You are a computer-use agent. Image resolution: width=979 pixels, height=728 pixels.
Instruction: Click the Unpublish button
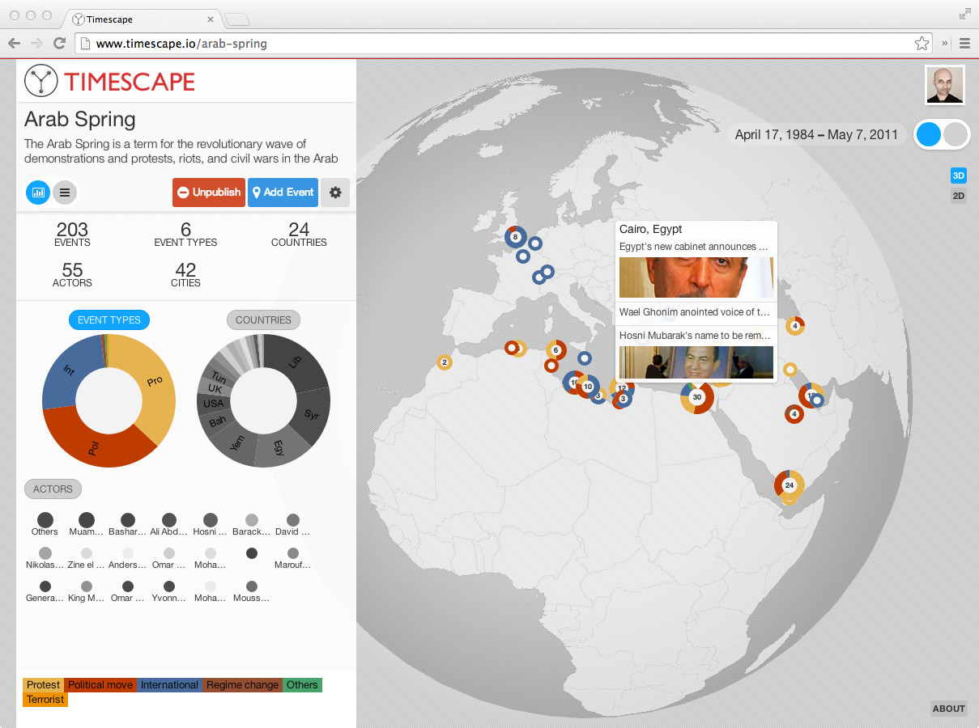tap(208, 193)
